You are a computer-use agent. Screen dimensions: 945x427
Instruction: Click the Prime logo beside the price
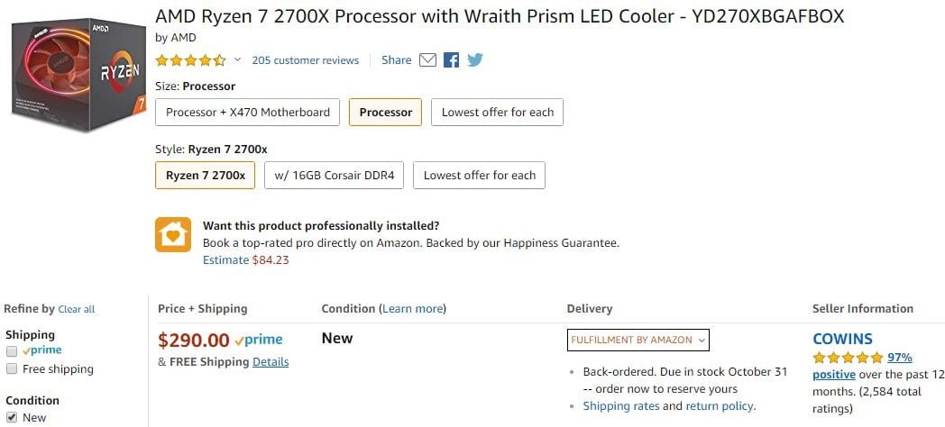(x=258, y=341)
